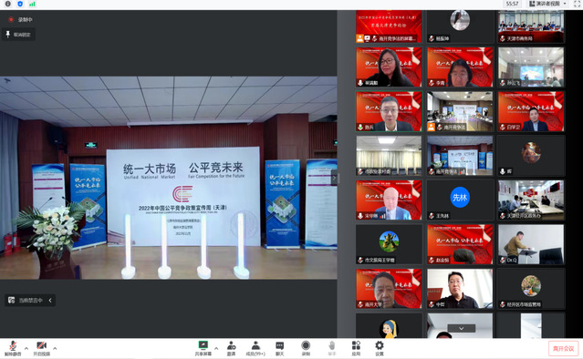View meeting info via the top-left info icon
Image resolution: width=583 pixels, height=359 pixels.
click(x=8, y=4)
